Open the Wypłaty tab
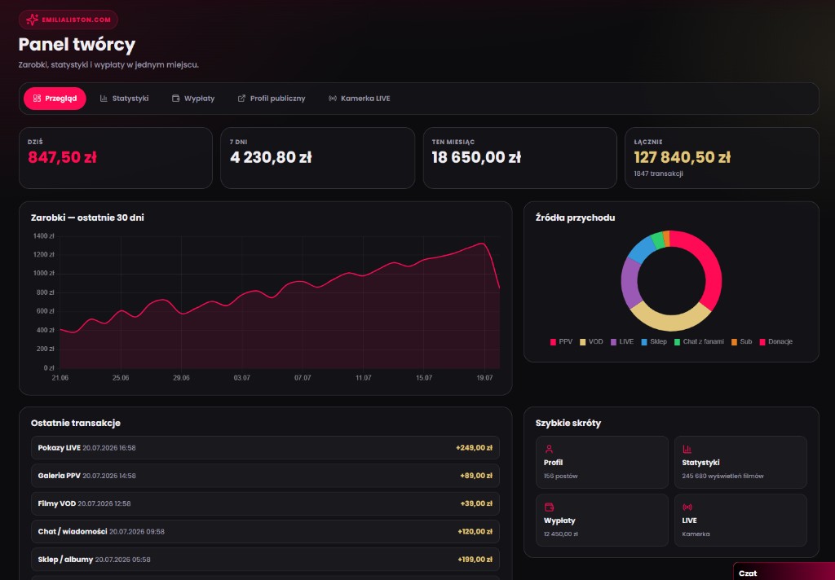Viewport: 835px width, 580px height. tap(193, 99)
